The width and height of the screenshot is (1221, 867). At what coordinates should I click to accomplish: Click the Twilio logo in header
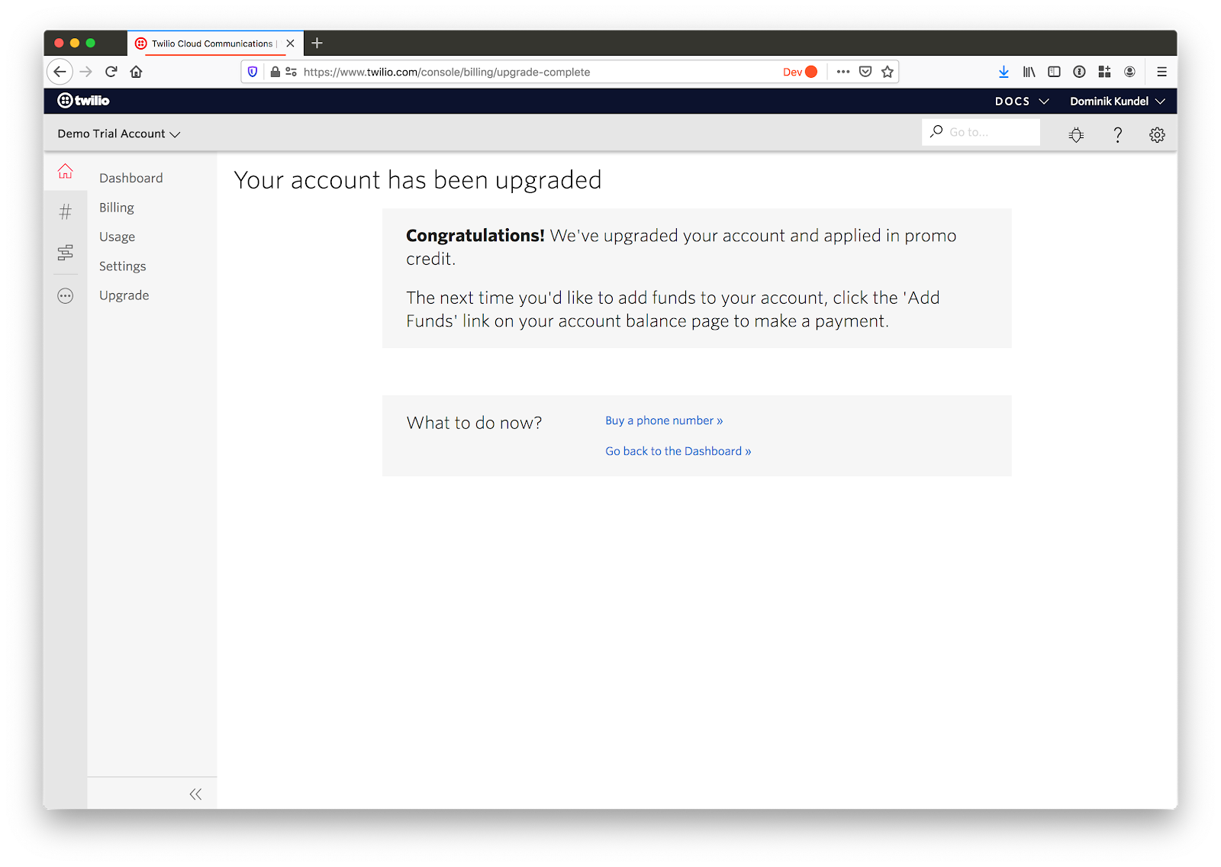[x=83, y=101]
